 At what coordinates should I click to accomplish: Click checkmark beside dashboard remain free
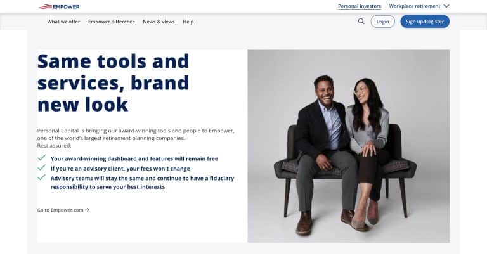tap(42, 158)
